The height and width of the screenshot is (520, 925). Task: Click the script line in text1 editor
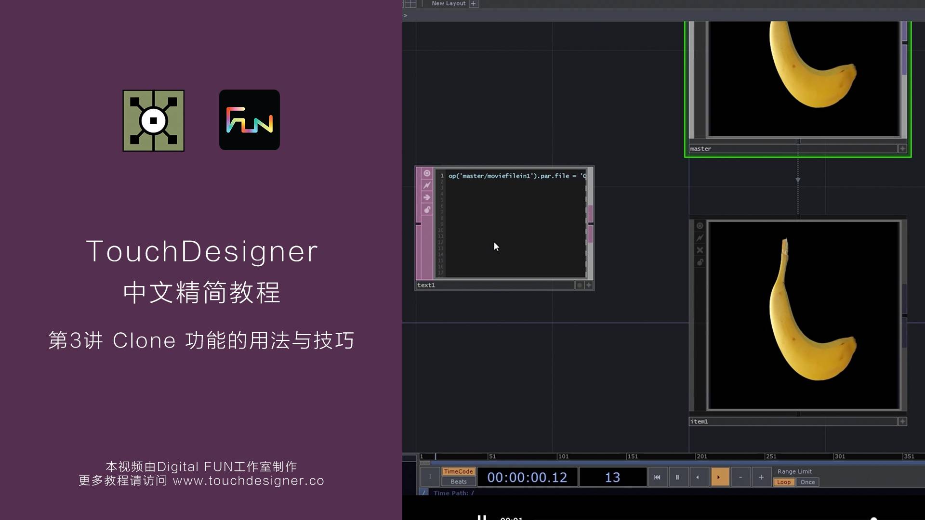(517, 176)
